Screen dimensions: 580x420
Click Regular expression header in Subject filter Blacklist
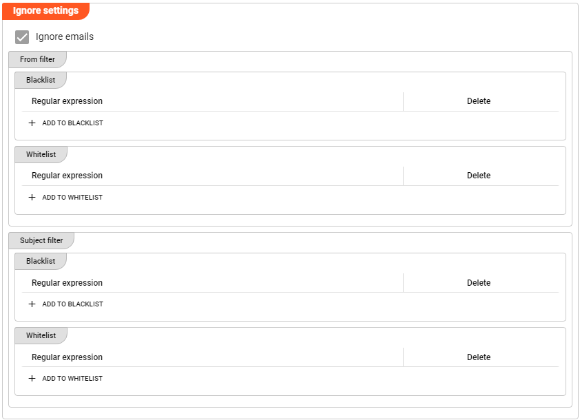coord(67,283)
